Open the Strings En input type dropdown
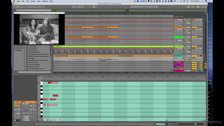Image resolution: width=224 pixels, height=126 pixels. [x=188, y=27]
